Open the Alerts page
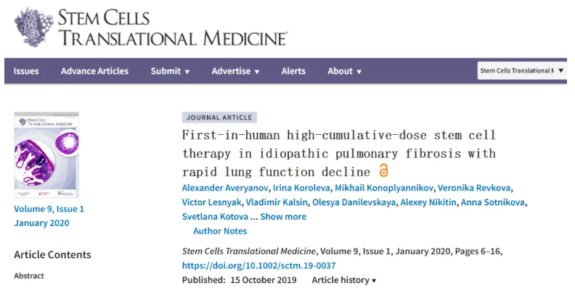This screenshot has width=575, height=293. pos(293,71)
